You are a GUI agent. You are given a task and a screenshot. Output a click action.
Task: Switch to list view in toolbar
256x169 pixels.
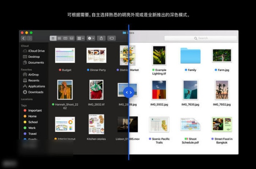coord(59,38)
